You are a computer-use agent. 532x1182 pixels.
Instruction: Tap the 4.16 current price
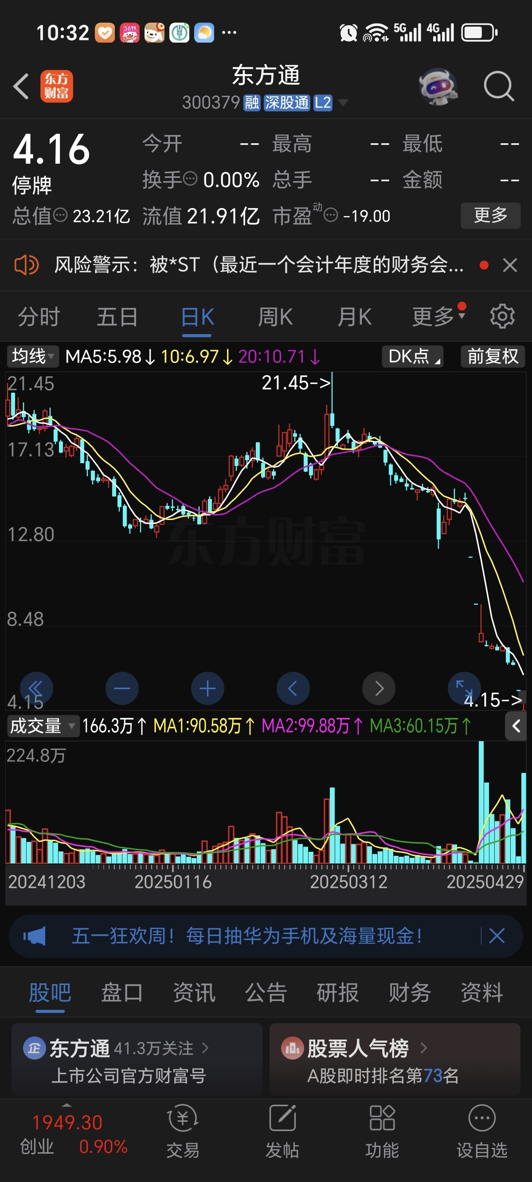[51, 149]
